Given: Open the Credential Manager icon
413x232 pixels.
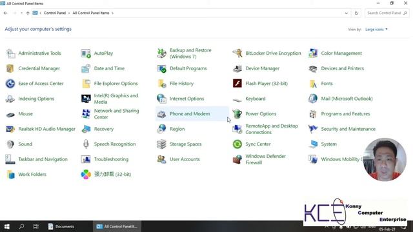Looking at the screenshot, I should click(x=10, y=68).
